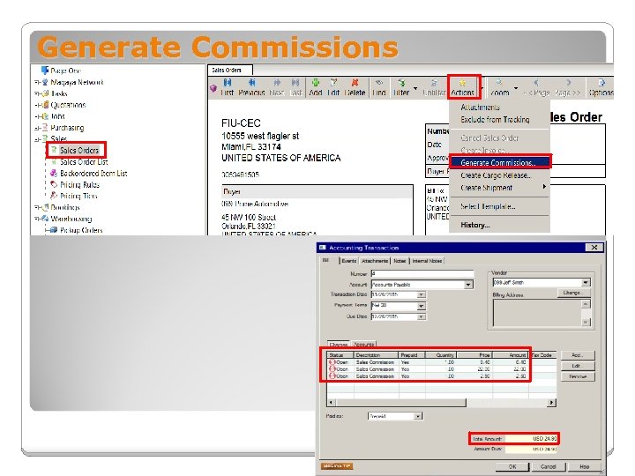
Task: Click the Find toolbar icon
Action: click(x=379, y=83)
